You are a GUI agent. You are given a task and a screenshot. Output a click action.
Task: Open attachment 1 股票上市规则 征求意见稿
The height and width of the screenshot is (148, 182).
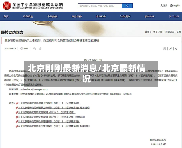click(49, 103)
